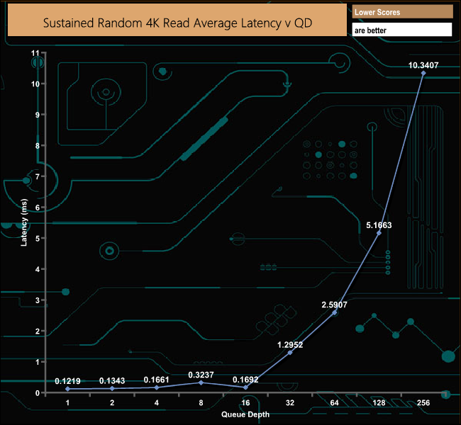Click y-axis tick label 11

[35, 53]
